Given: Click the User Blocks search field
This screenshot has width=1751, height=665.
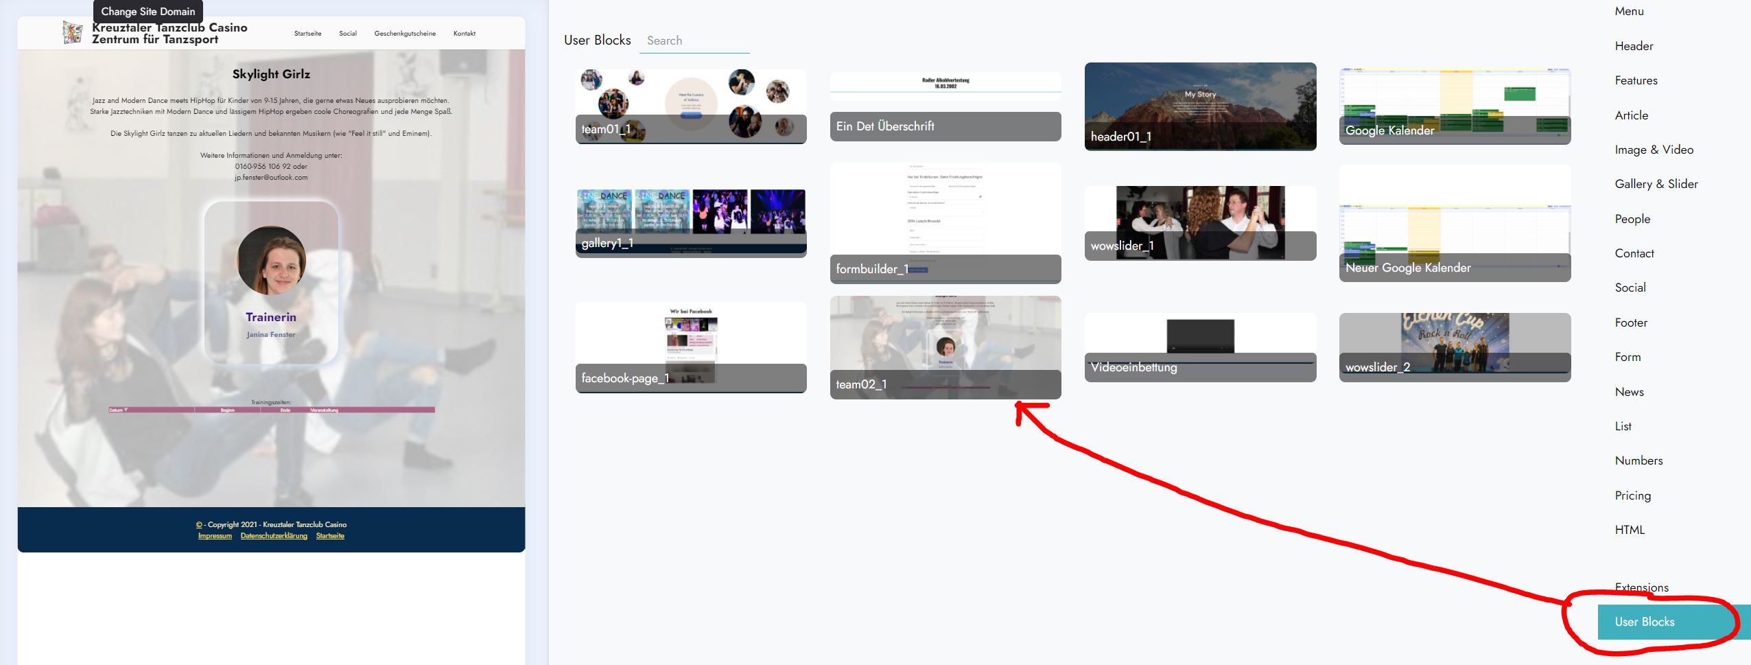Looking at the screenshot, I should (694, 40).
